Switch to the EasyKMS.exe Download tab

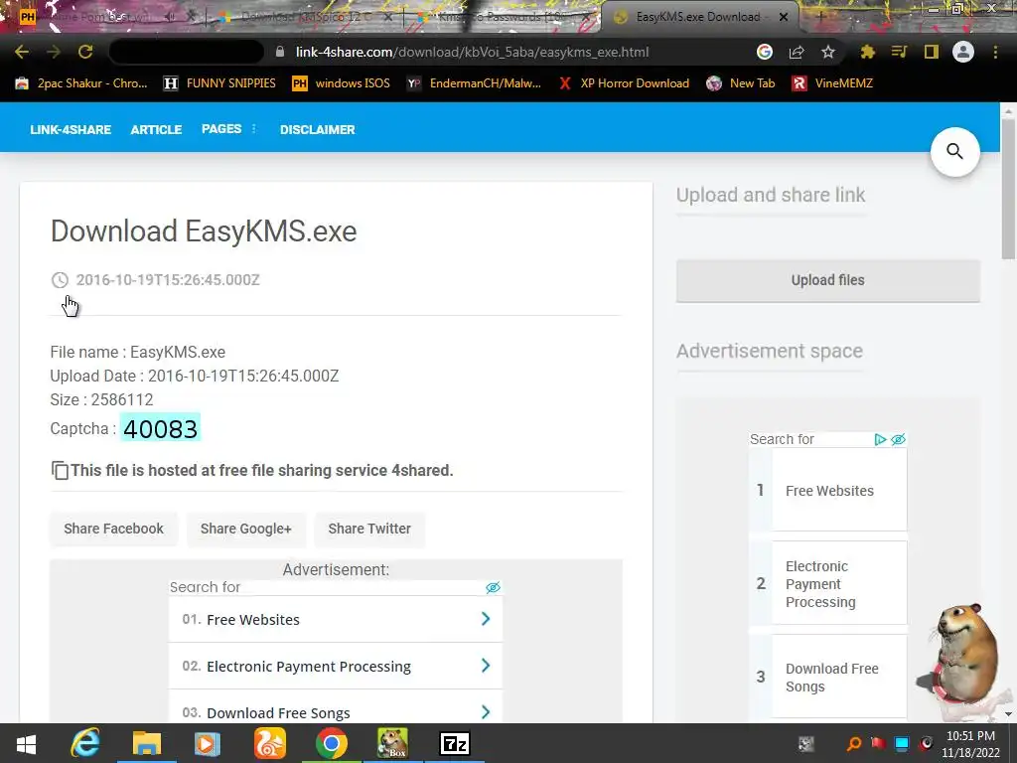click(698, 17)
